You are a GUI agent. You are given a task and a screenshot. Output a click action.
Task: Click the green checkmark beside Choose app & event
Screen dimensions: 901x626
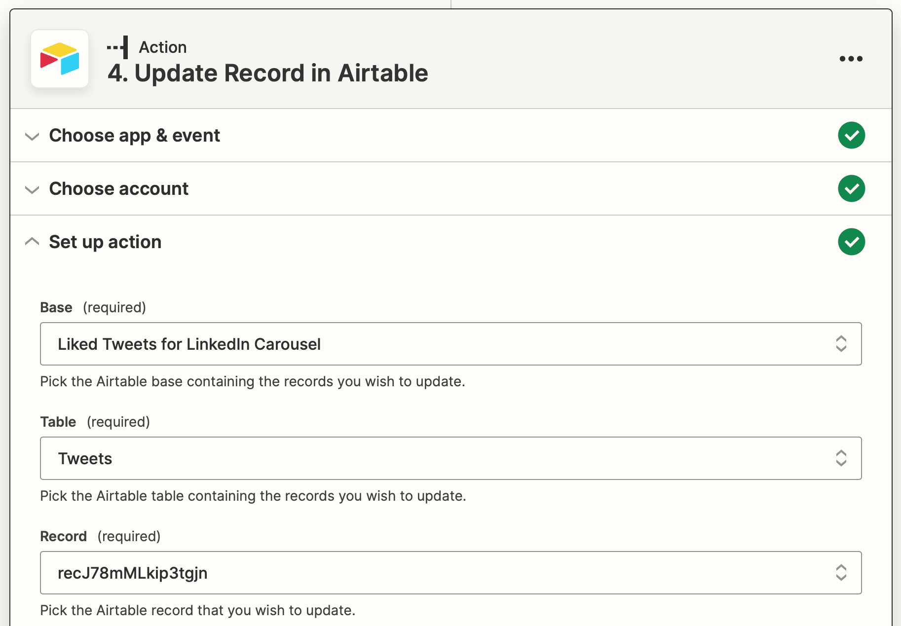point(852,135)
